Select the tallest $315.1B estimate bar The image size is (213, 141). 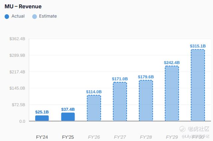click(198, 85)
